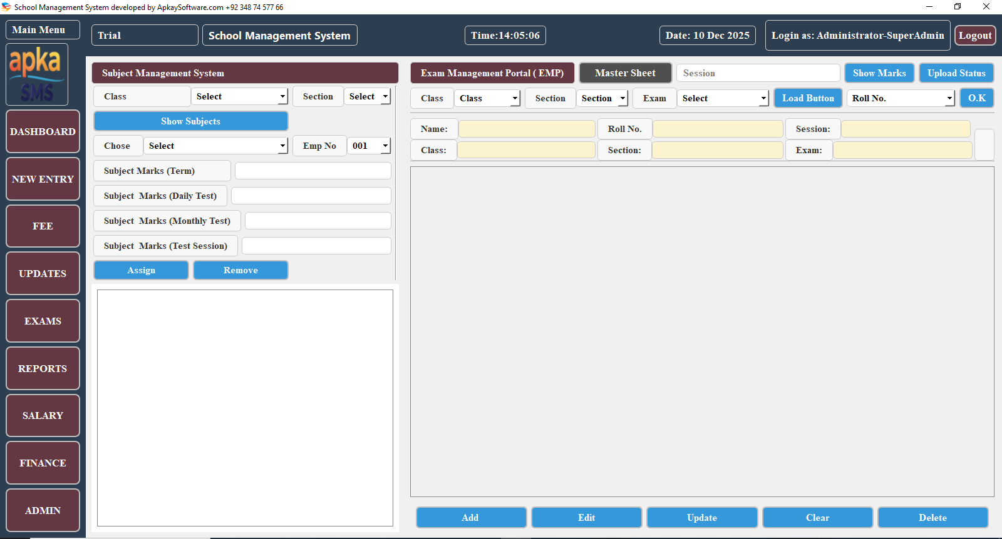
Task: Open the Exam Select dropdown
Action: pyautogui.click(x=723, y=98)
